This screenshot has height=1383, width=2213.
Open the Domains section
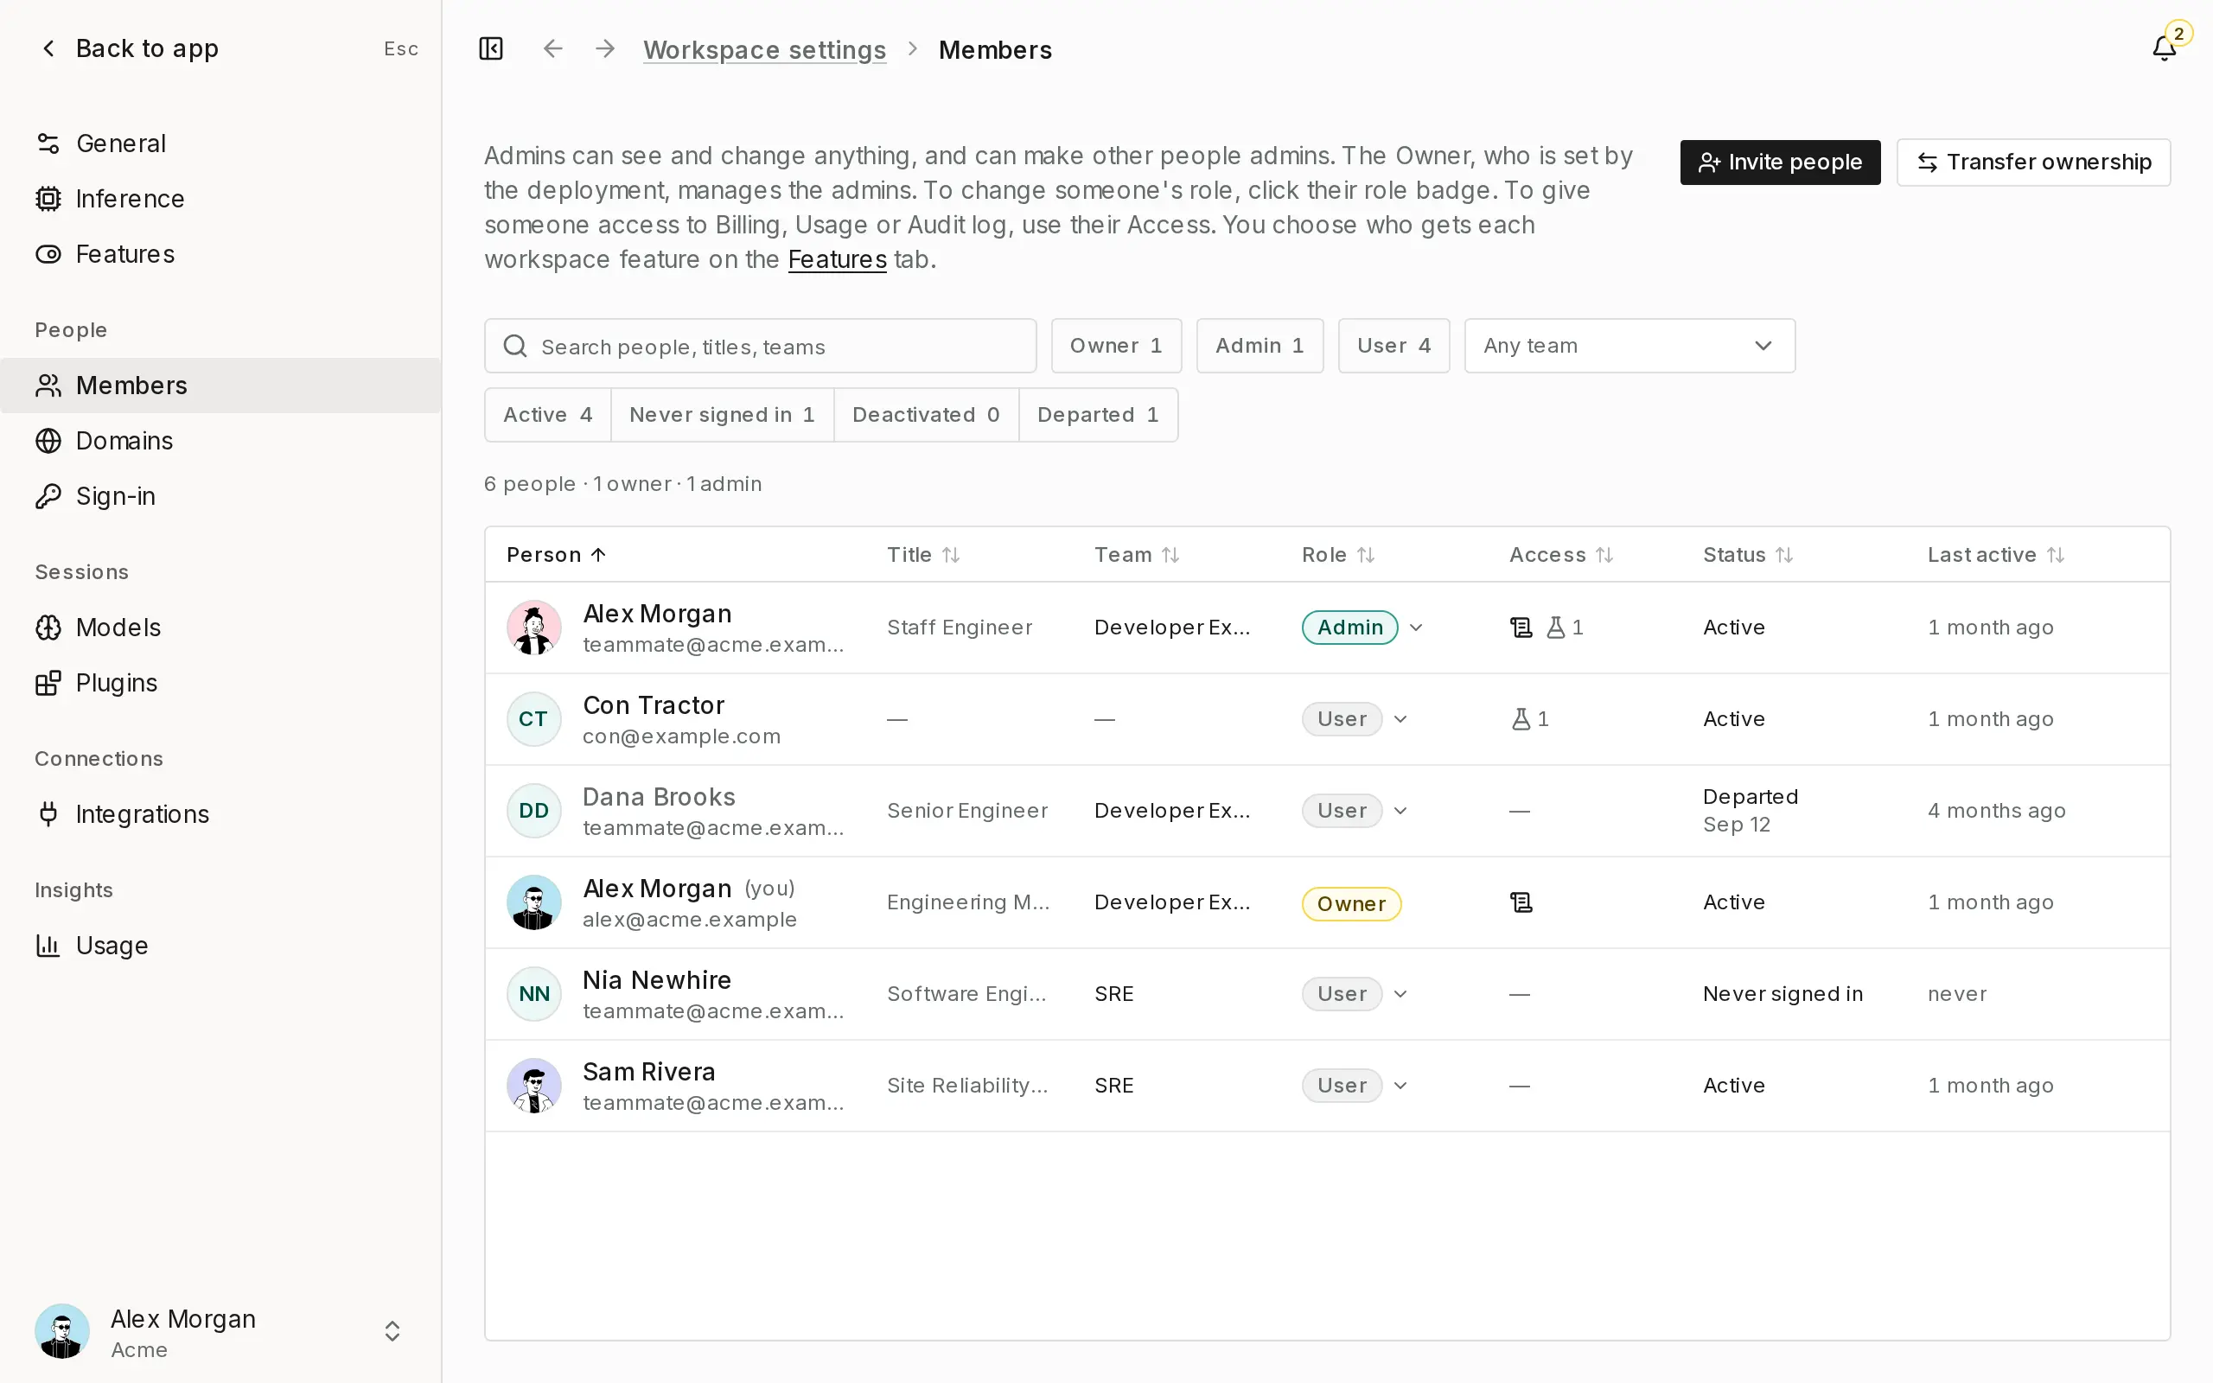pos(220,441)
